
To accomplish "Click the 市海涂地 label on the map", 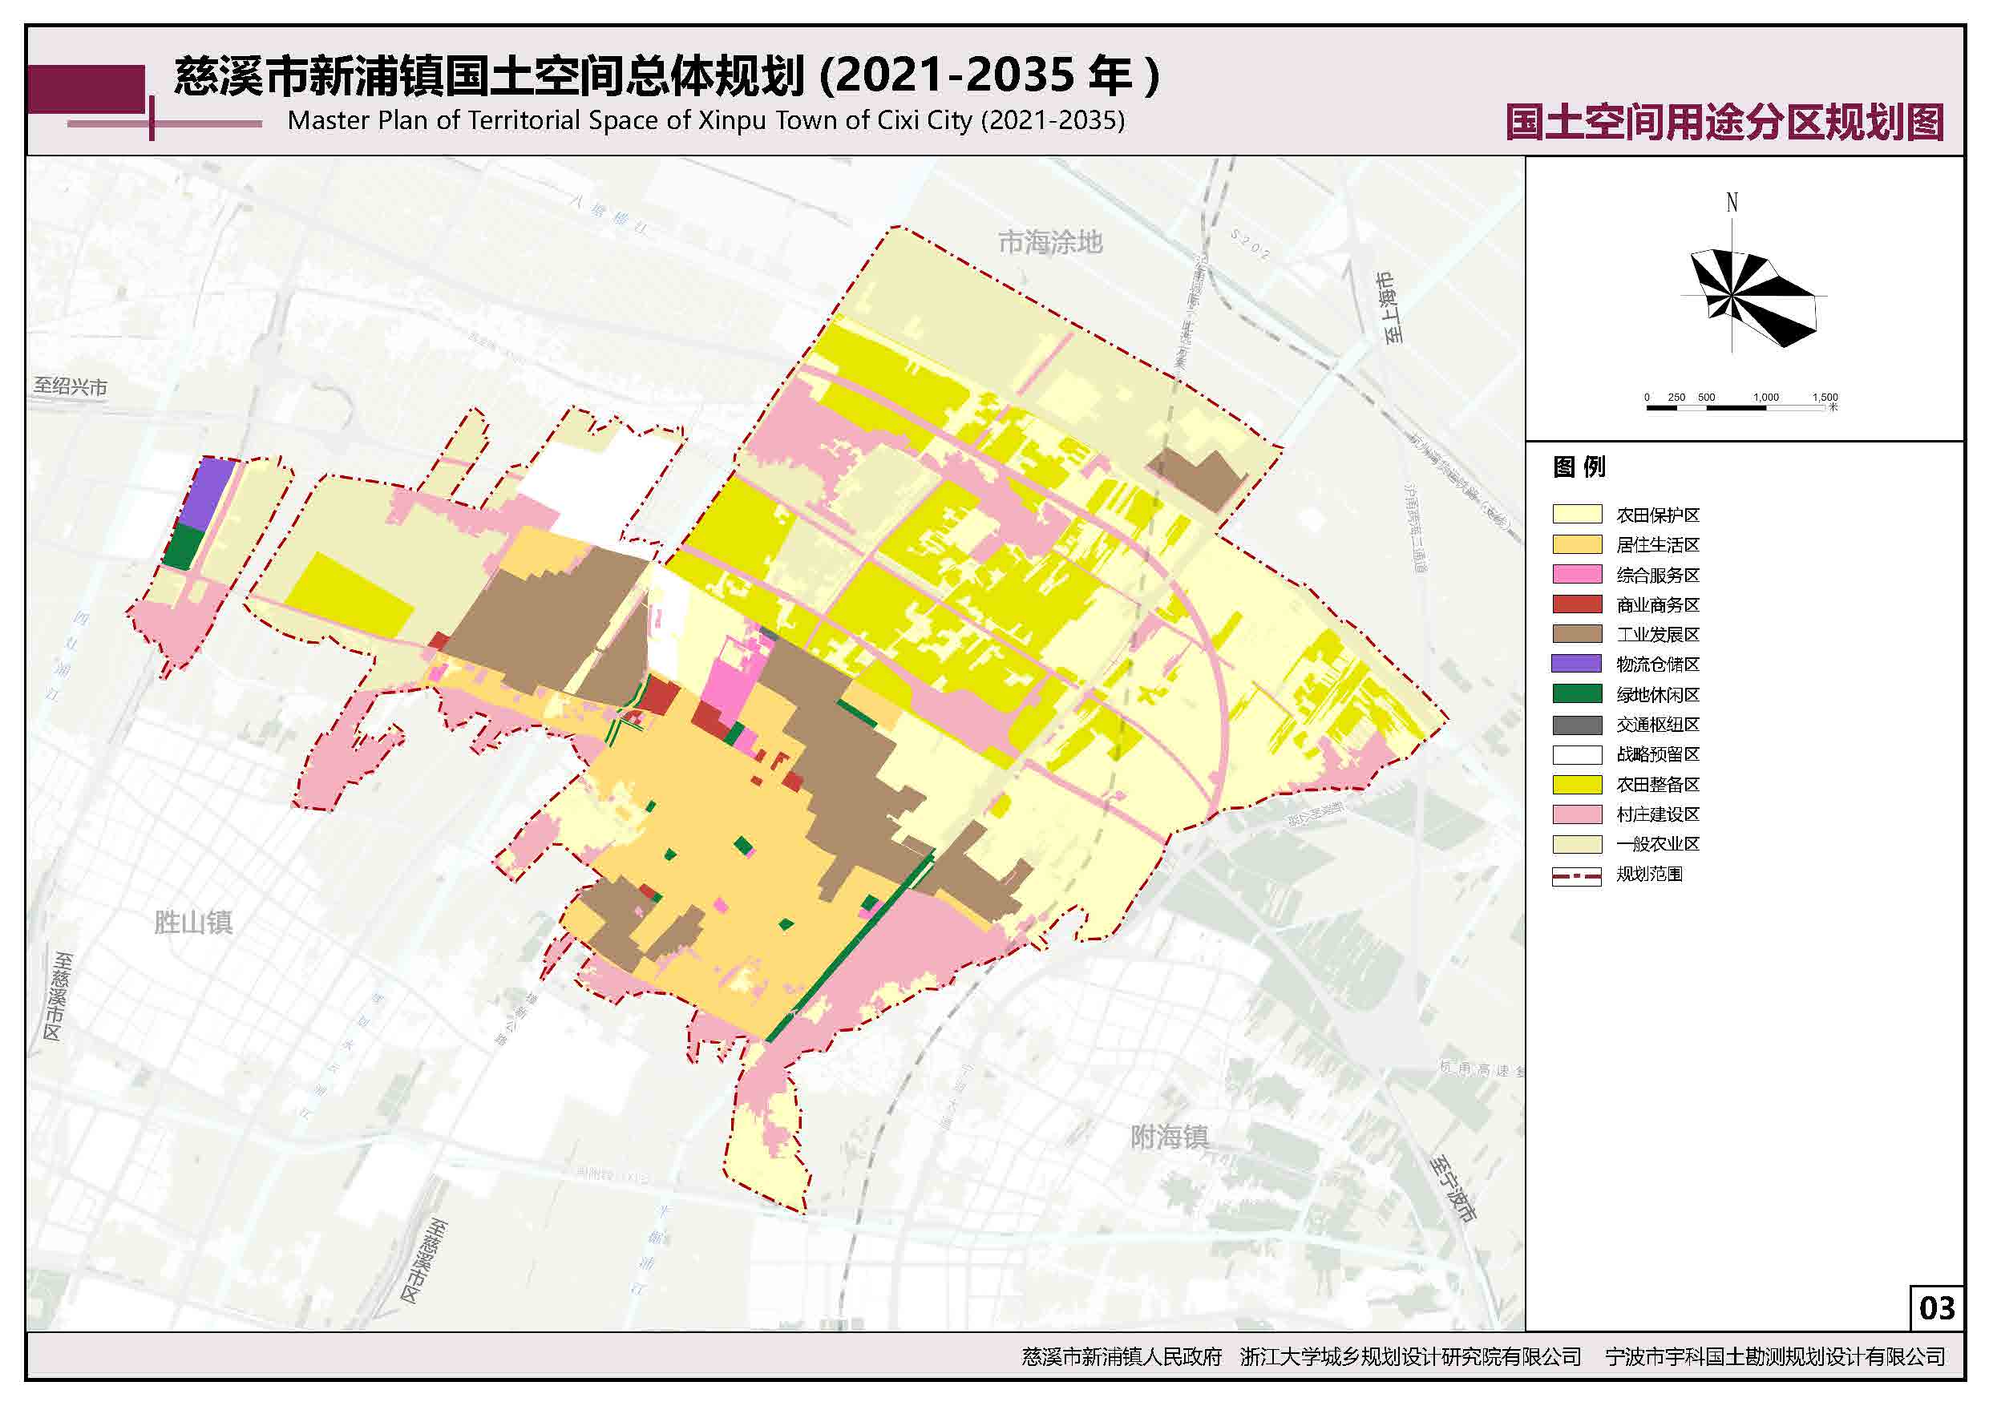I will pos(1050,243).
